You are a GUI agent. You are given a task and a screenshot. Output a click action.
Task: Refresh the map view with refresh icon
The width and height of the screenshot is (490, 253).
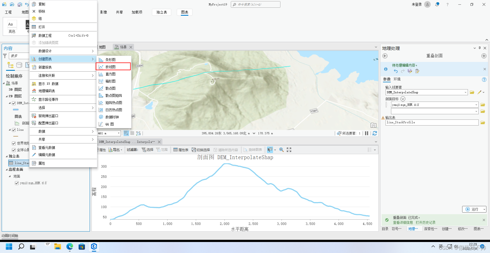pos(375,133)
